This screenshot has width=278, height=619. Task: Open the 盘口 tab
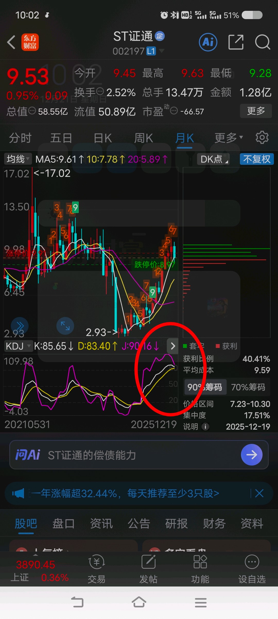[x=64, y=524]
